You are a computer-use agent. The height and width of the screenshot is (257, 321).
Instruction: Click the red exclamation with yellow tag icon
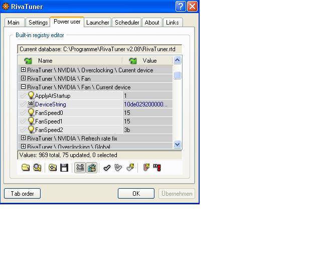click(146, 167)
